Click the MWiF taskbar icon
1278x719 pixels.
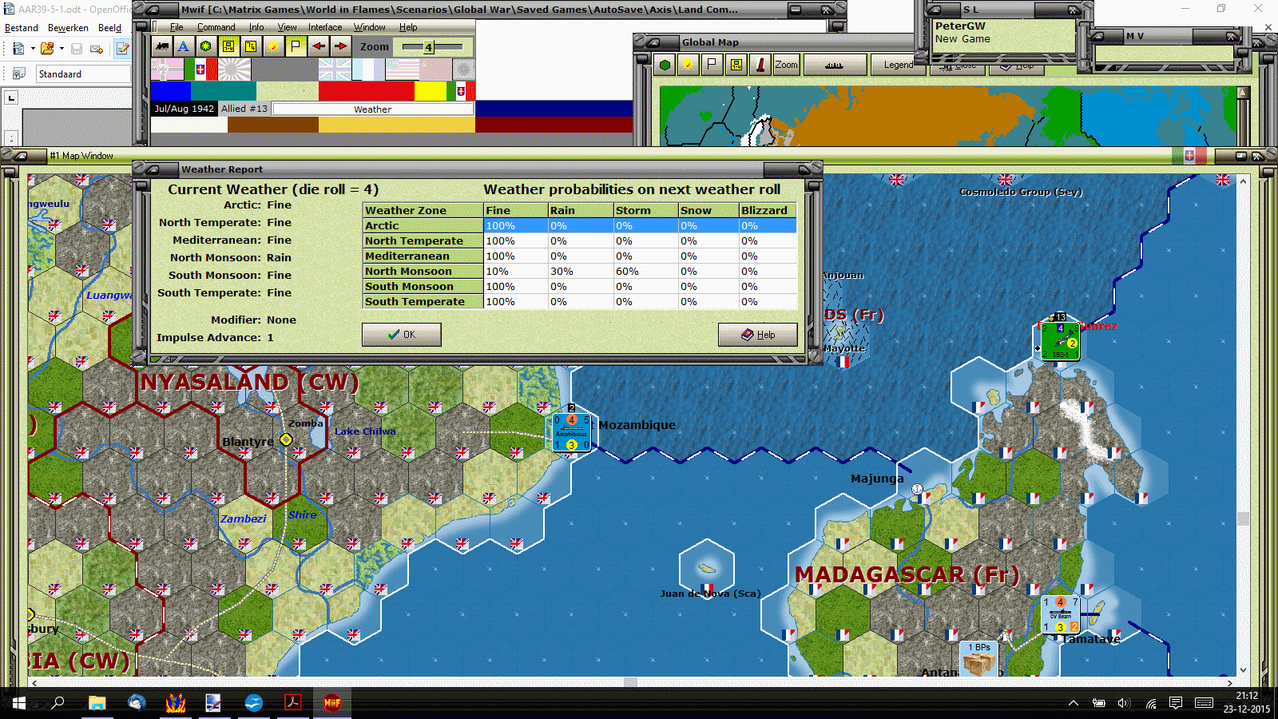[x=331, y=703]
